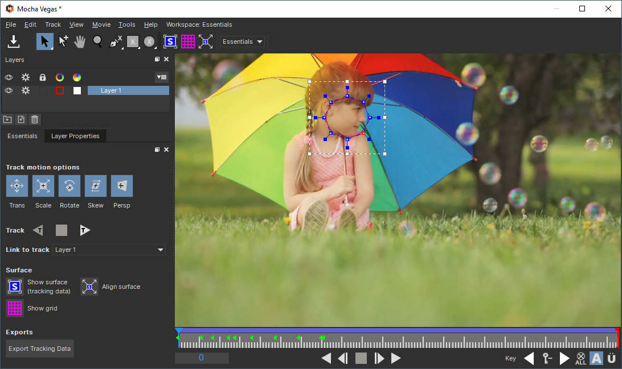Click the Persp track motion icon

pos(122,186)
